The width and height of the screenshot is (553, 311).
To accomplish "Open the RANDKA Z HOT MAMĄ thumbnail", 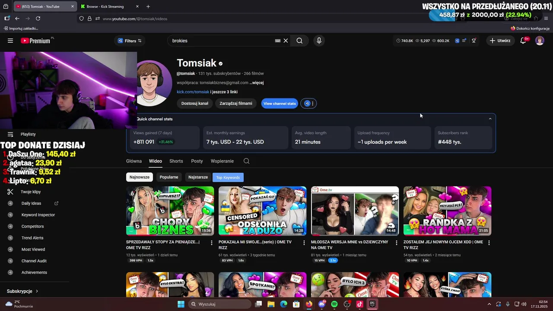I will pos(447,211).
